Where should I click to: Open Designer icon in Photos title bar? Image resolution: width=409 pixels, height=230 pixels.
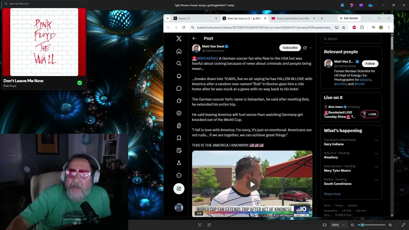click(352, 5)
